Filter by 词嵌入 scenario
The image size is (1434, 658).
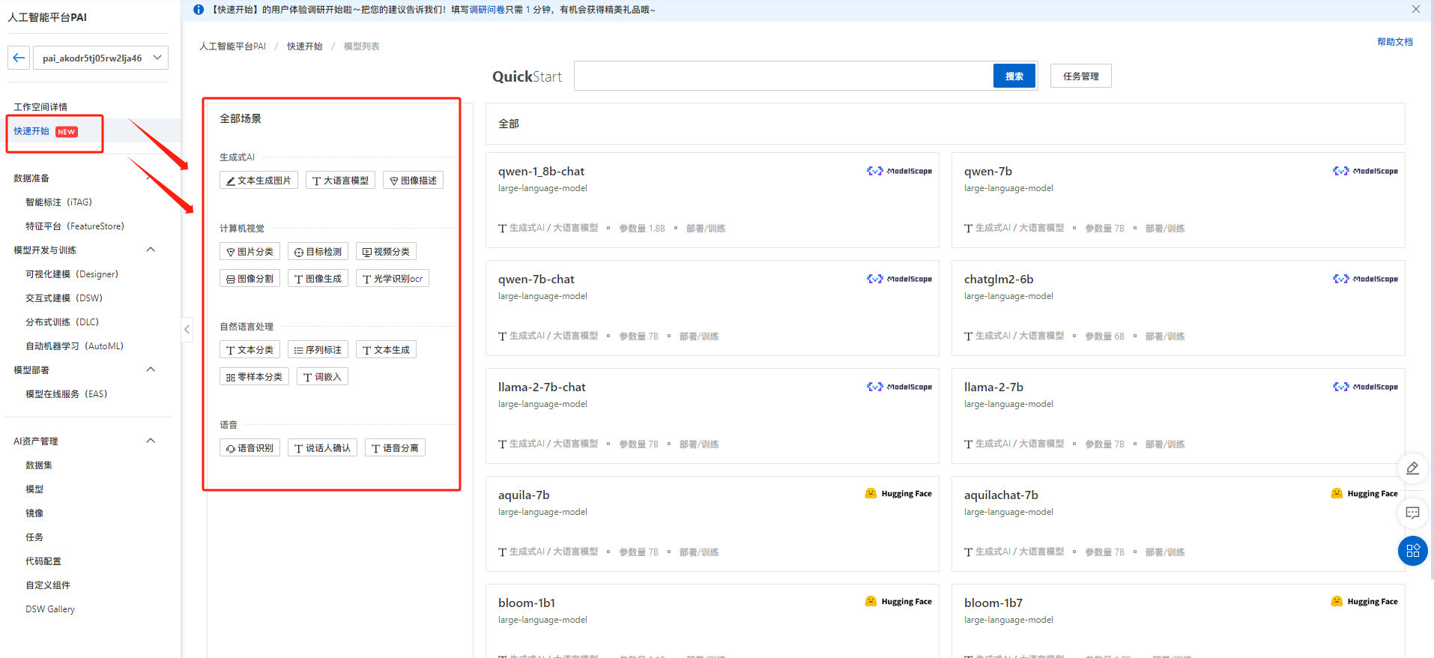tap(322, 377)
